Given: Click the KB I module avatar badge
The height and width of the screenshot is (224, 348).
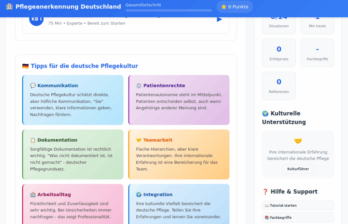Looking at the screenshot, I should (36, 20).
